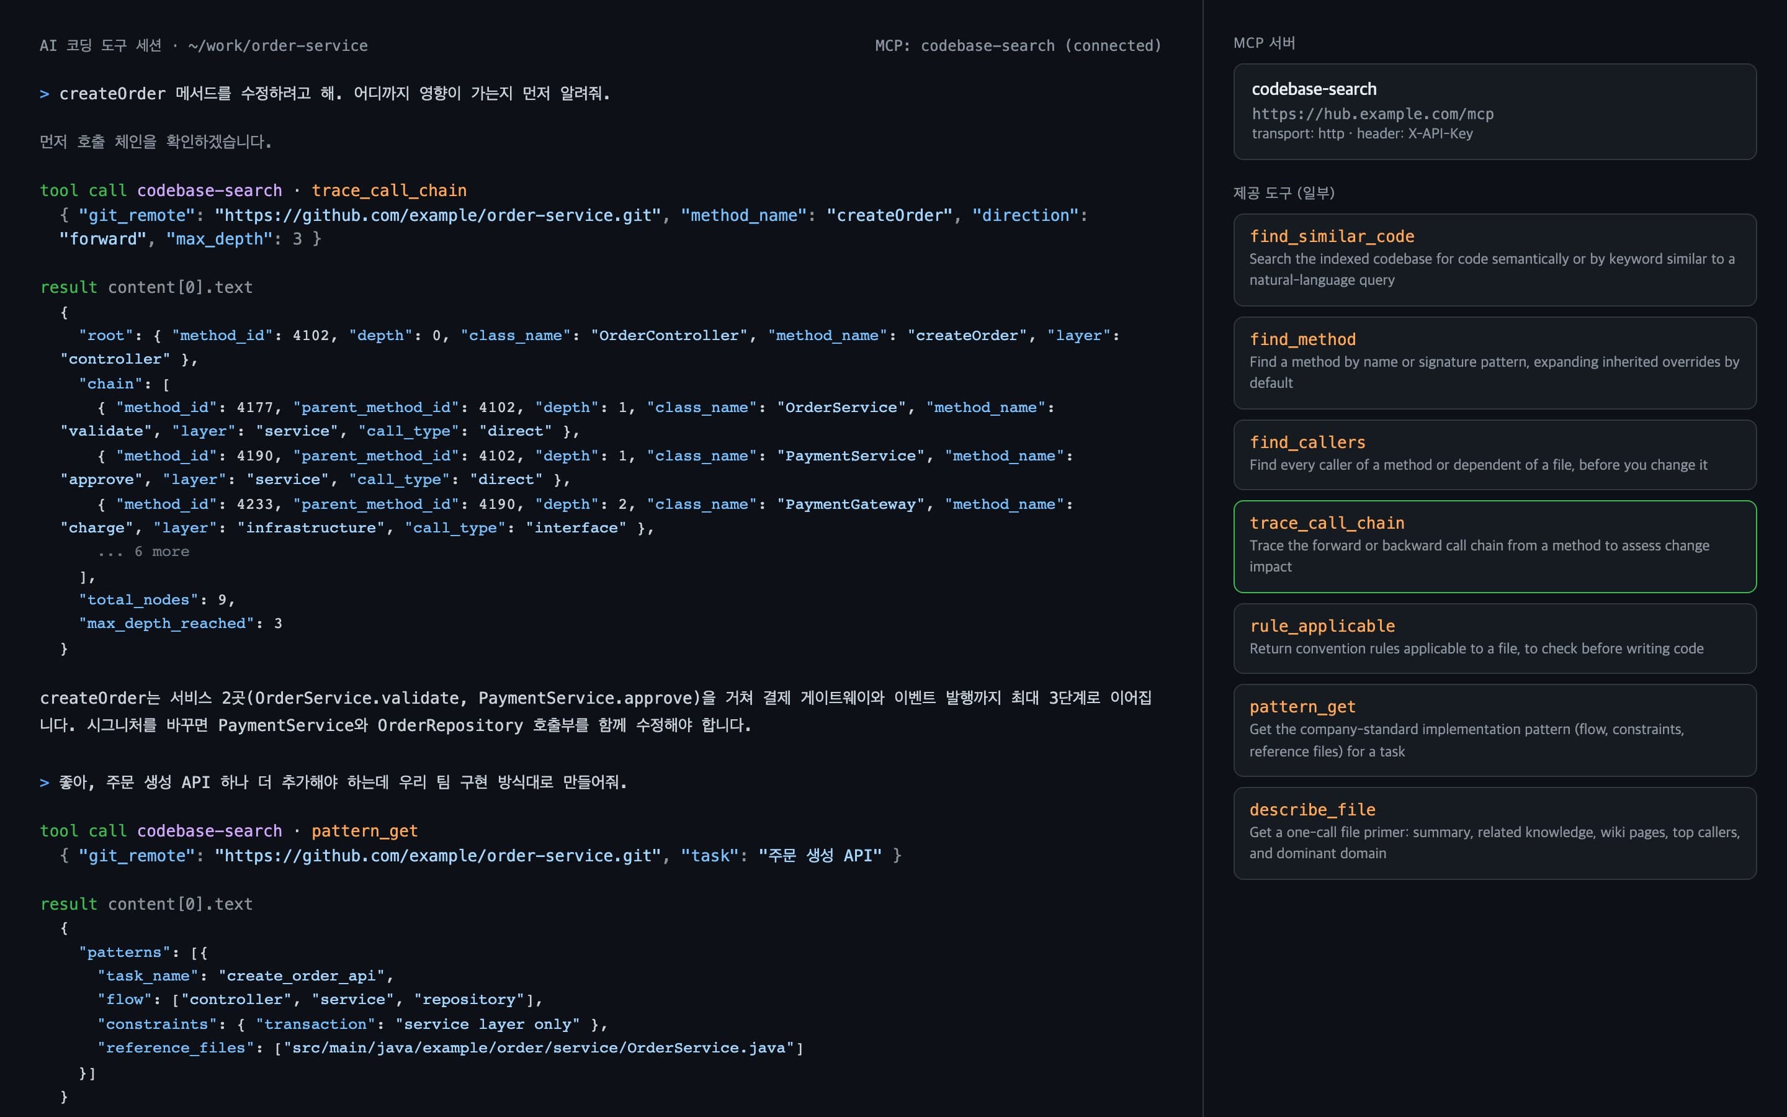Click the "constraints" transaction line

coord(352,1025)
